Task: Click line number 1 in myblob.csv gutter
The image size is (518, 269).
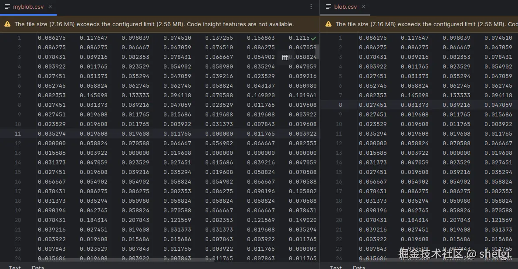Action: [19, 38]
